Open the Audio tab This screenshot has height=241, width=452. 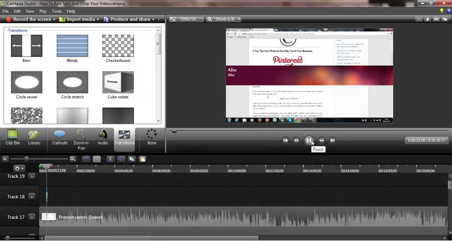pyautogui.click(x=103, y=137)
